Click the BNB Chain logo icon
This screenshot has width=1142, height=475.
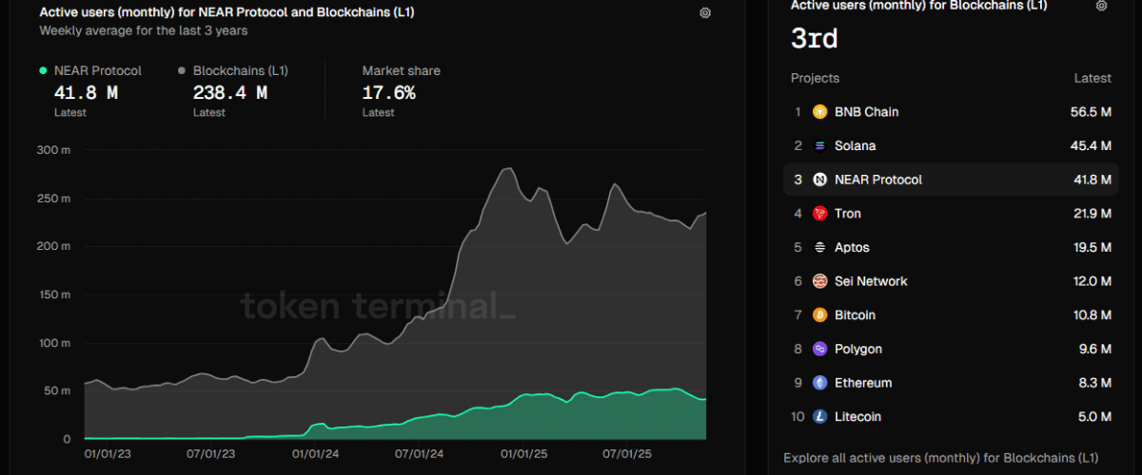(819, 112)
